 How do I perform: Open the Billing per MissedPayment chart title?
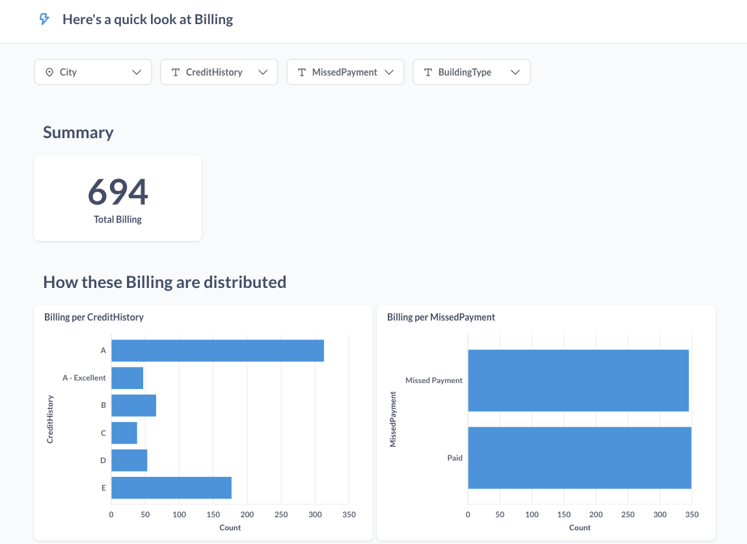click(441, 317)
